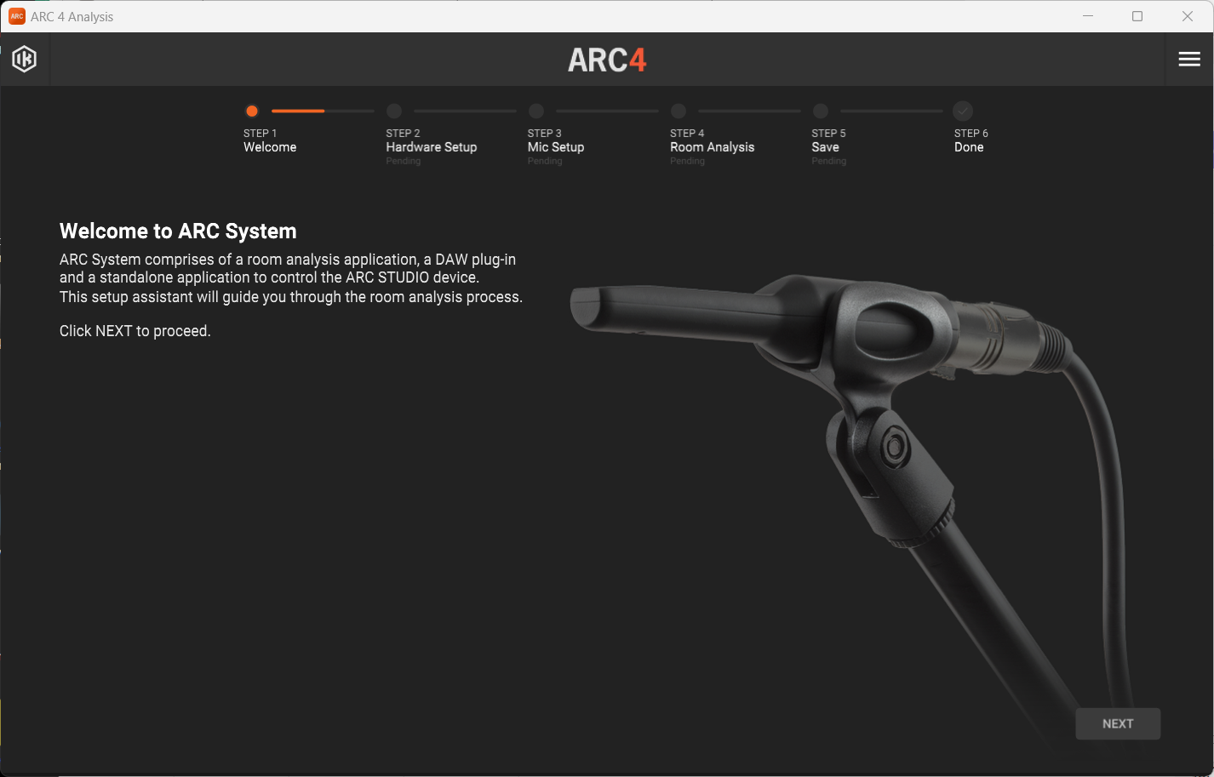Click the 'ARC 4 Analysis' window title
Viewport: 1214px width, 777px height.
coord(72,16)
